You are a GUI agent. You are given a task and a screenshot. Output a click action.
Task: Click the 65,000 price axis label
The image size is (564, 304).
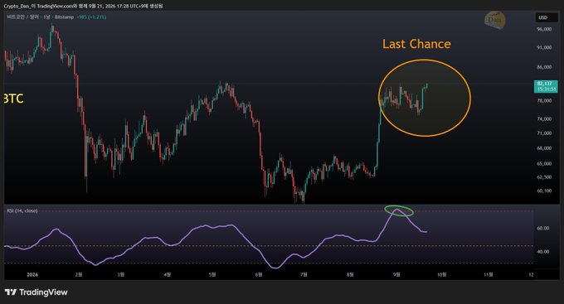coord(544,163)
